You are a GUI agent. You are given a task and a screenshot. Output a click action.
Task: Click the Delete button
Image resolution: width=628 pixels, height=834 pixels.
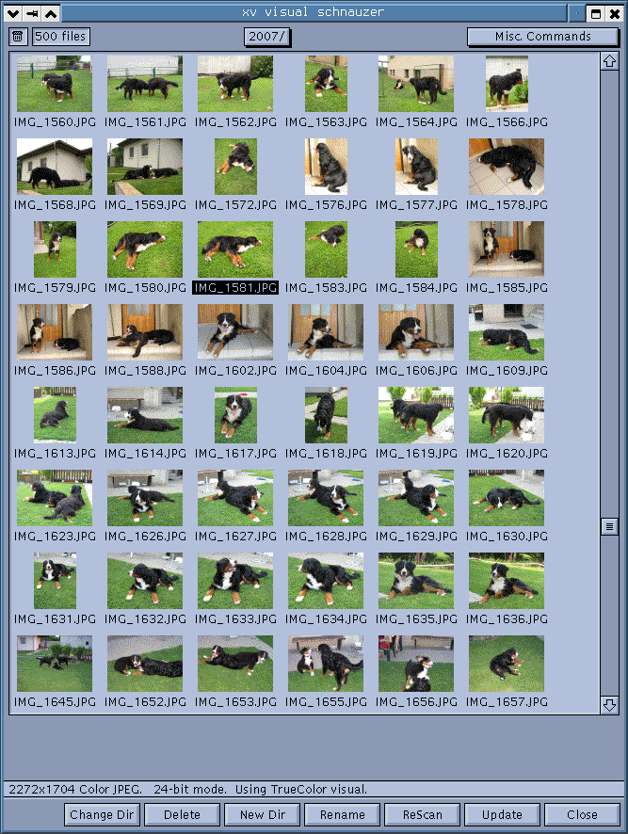[182, 814]
